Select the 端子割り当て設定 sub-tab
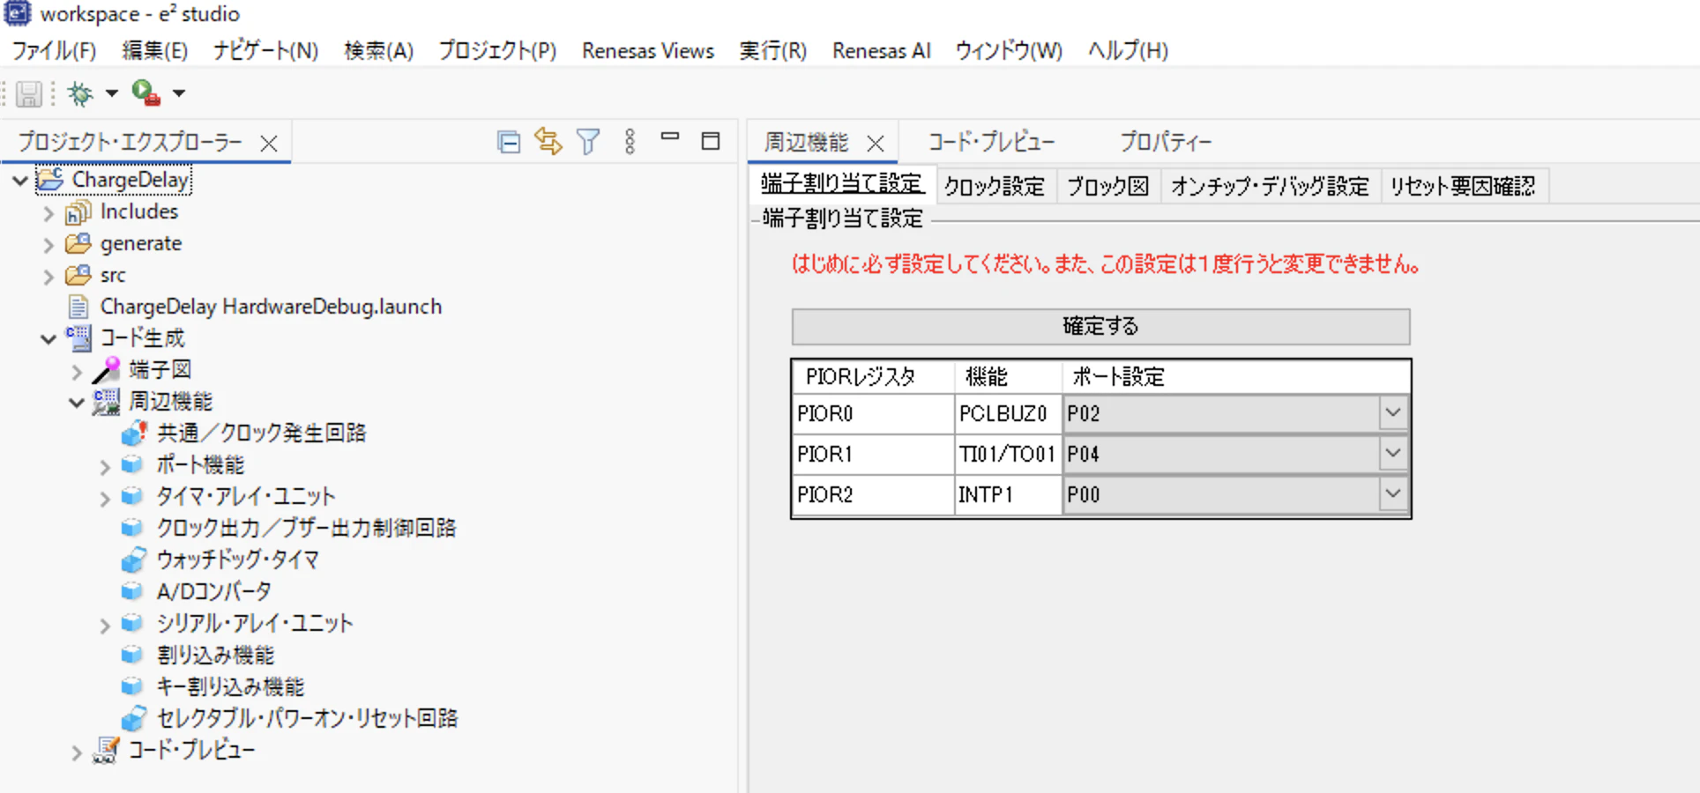 pos(842,184)
